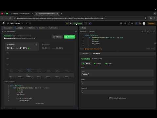Viewport: 157px width, 118px height.
Task: Select the Runtime stats card
Action: tap(22, 47)
